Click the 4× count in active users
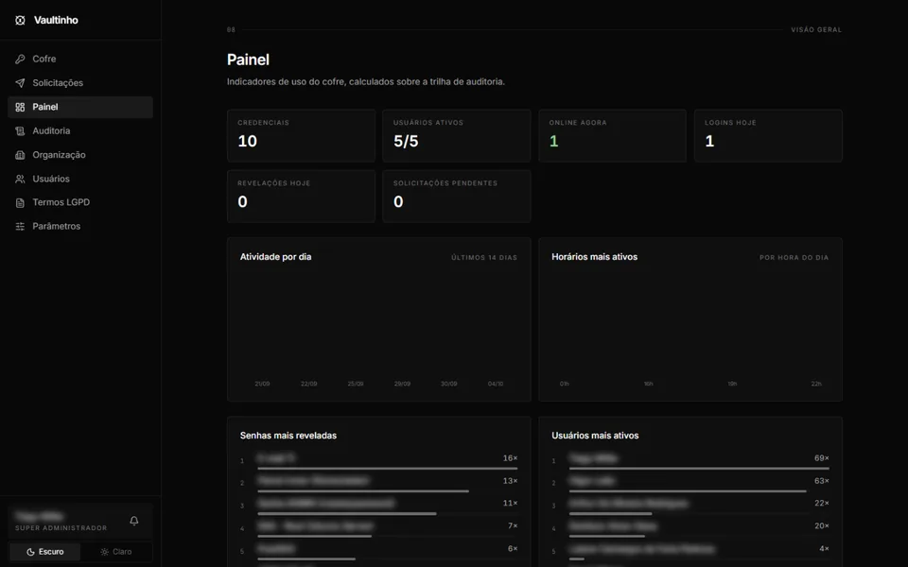This screenshot has width=908, height=567. [824, 548]
